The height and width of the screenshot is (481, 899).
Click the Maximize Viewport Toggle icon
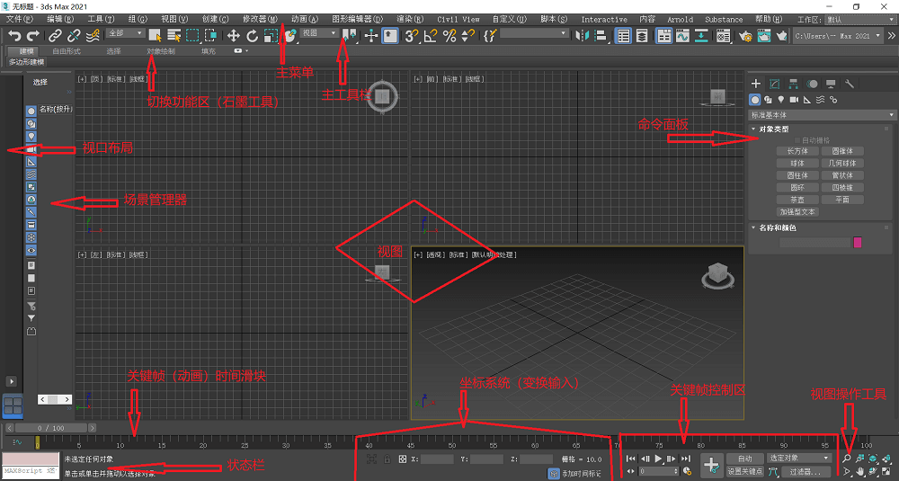pos(886,472)
